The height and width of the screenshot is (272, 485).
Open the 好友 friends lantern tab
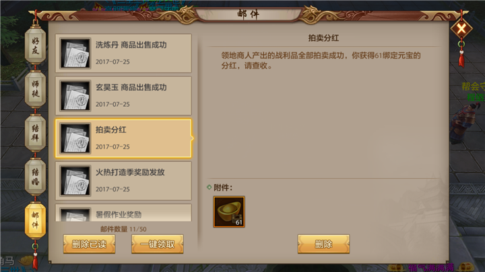(35, 46)
